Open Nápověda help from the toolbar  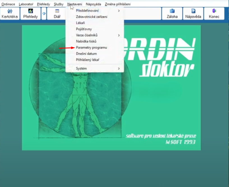pos(193,13)
